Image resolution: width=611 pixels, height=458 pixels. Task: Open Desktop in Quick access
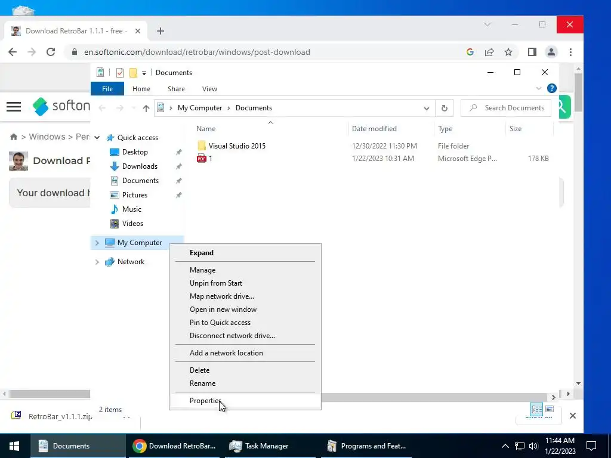(x=135, y=152)
